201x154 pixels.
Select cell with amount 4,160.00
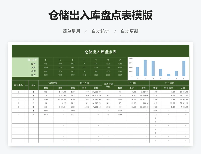click(60, 92)
